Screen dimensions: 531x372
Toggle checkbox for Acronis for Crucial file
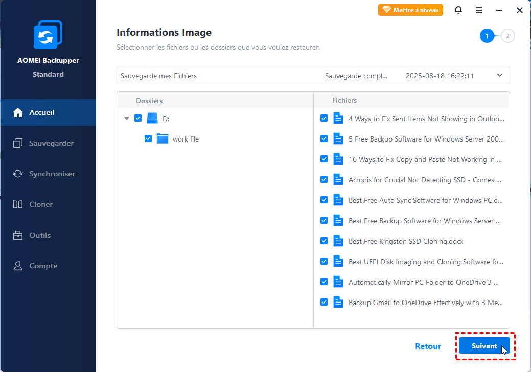(x=324, y=180)
